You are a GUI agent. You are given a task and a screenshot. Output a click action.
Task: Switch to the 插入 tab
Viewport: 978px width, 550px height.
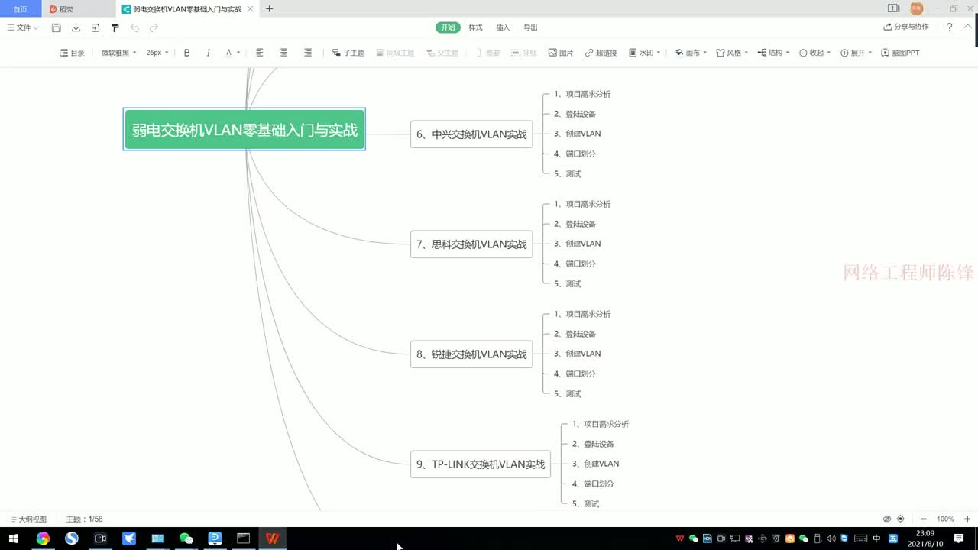pyautogui.click(x=503, y=27)
